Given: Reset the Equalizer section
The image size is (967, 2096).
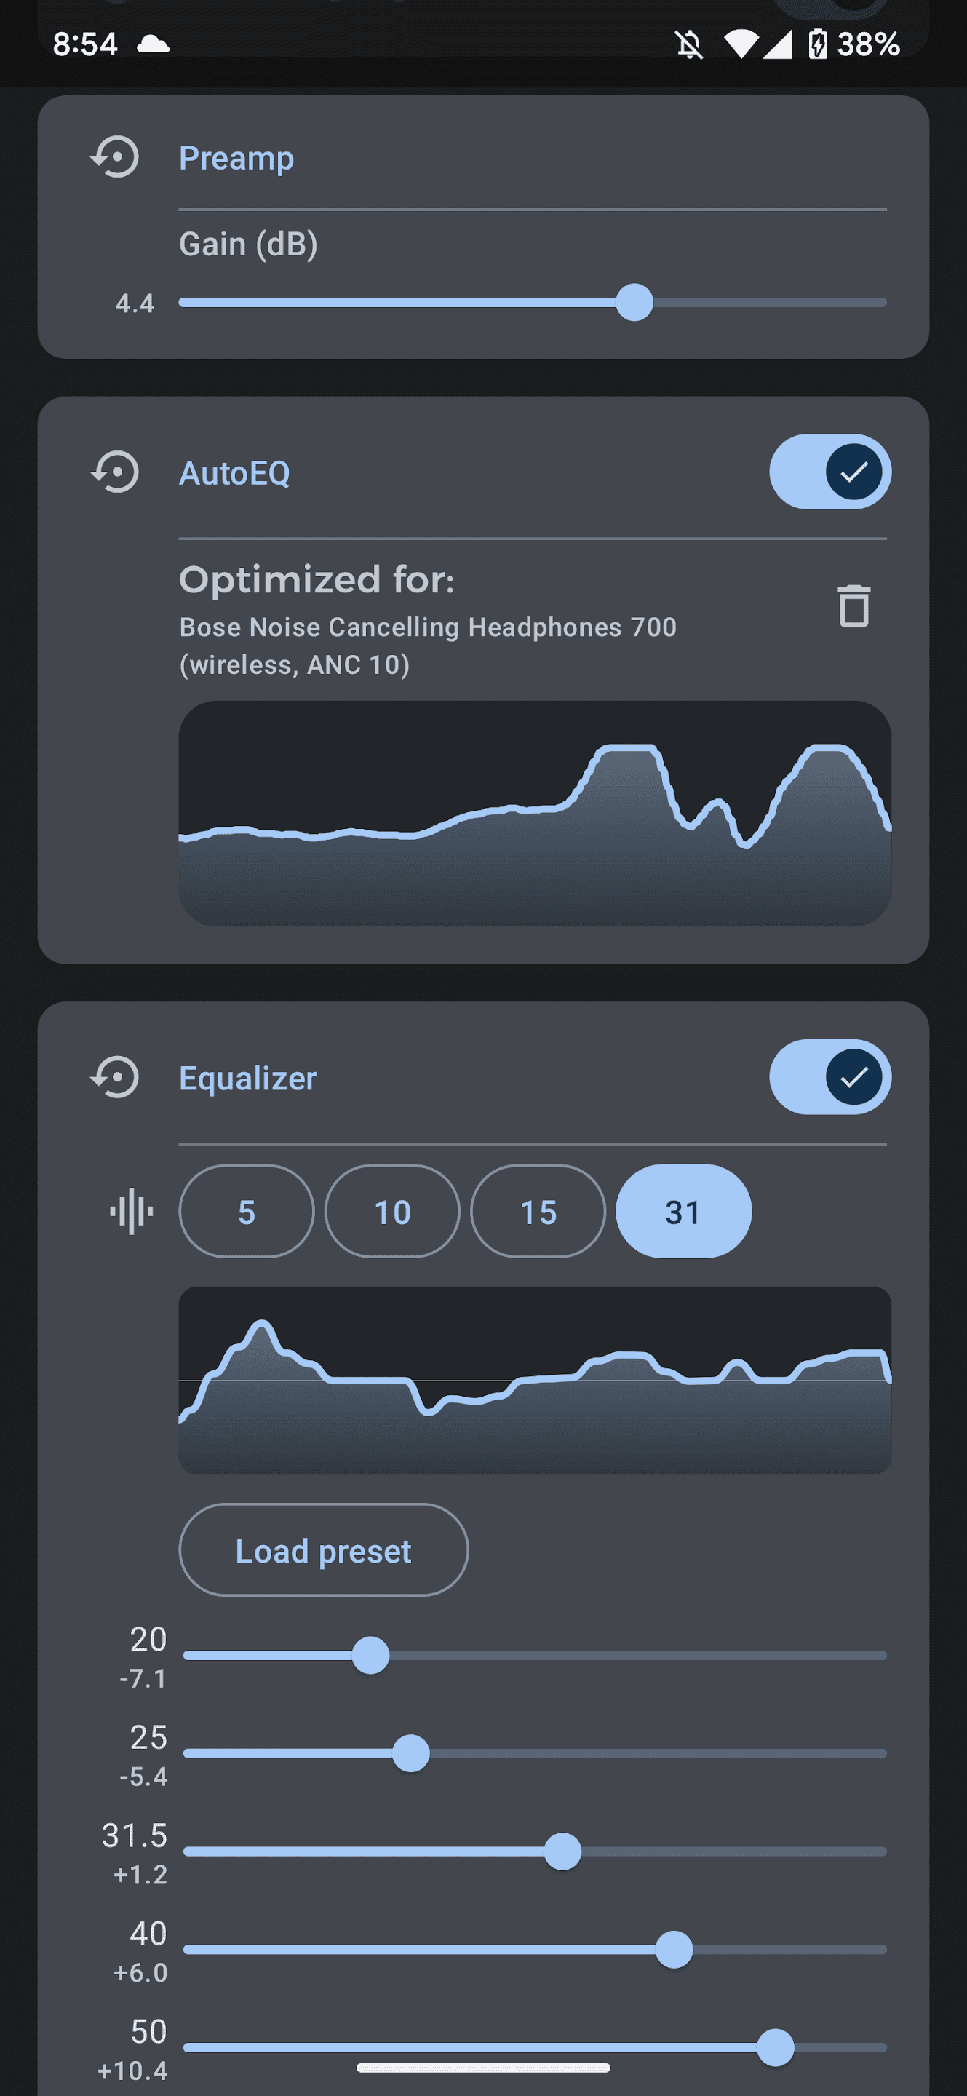Looking at the screenshot, I should click(115, 1078).
